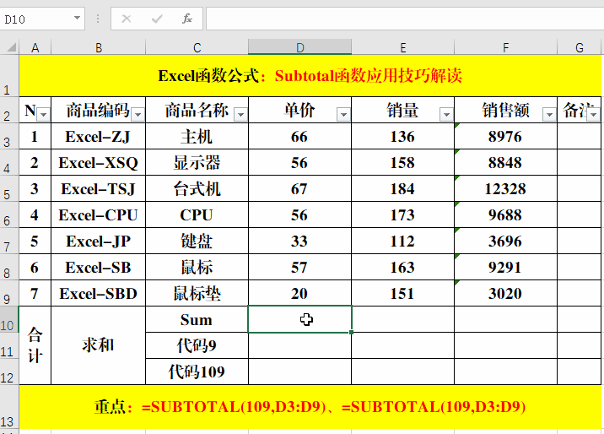Viewport: 604px width, 434px height.
Task: Select column E header
Action: (403, 47)
